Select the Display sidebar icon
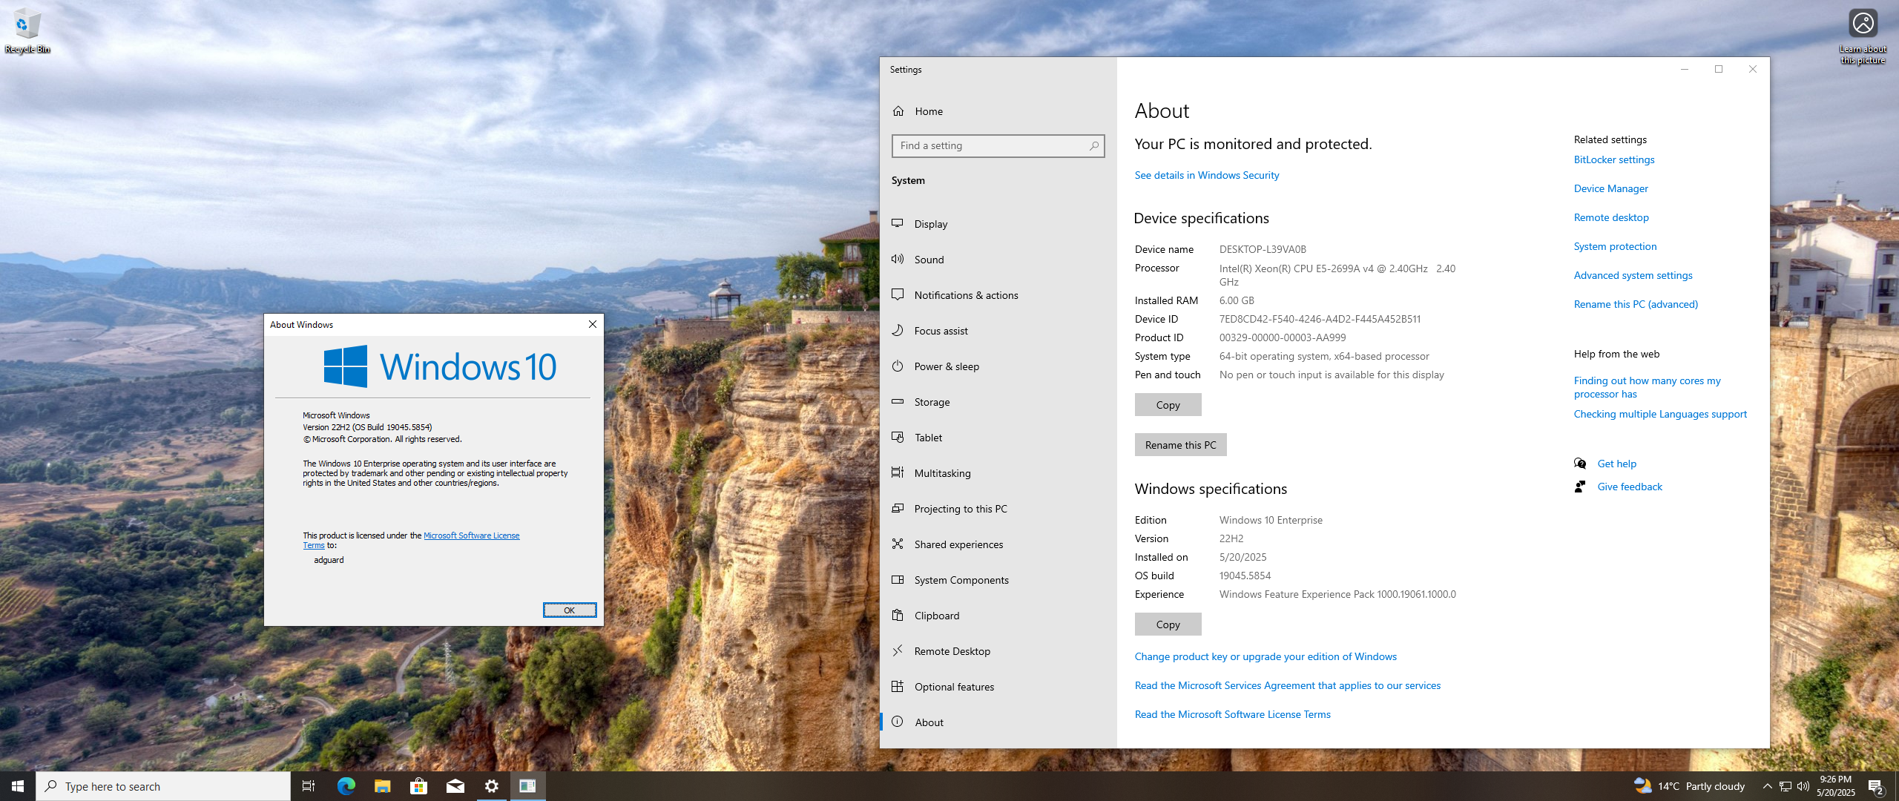Image resolution: width=1899 pixels, height=801 pixels. tap(898, 224)
